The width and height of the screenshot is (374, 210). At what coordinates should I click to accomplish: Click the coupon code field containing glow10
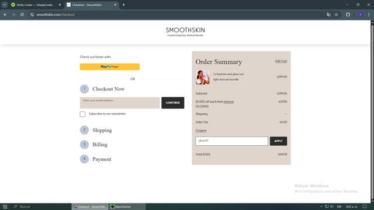(x=231, y=141)
